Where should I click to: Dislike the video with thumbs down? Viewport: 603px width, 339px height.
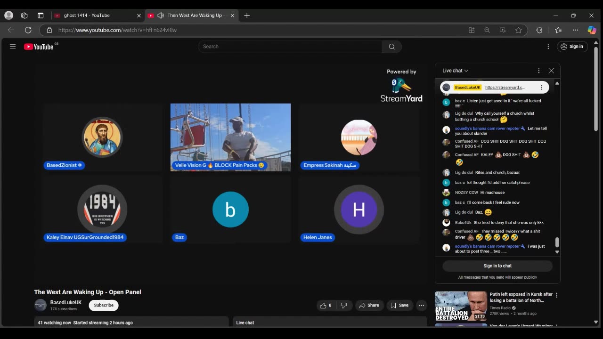(x=344, y=306)
